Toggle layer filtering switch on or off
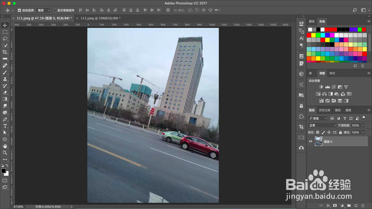The height and width of the screenshot is (209, 372). [x=364, y=118]
